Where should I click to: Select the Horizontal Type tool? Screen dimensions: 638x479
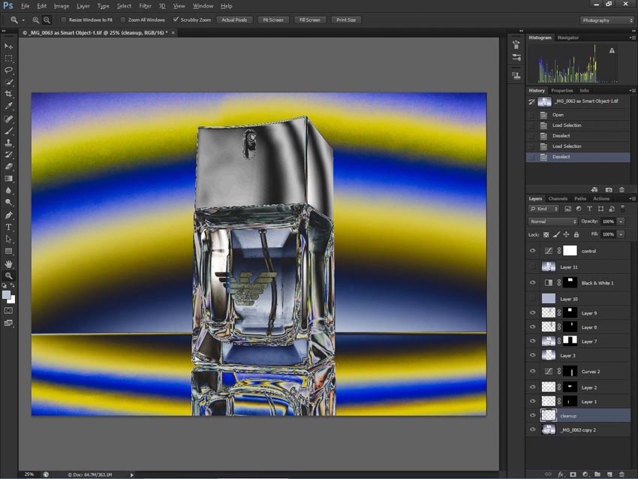pyautogui.click(x=8, y=227)
